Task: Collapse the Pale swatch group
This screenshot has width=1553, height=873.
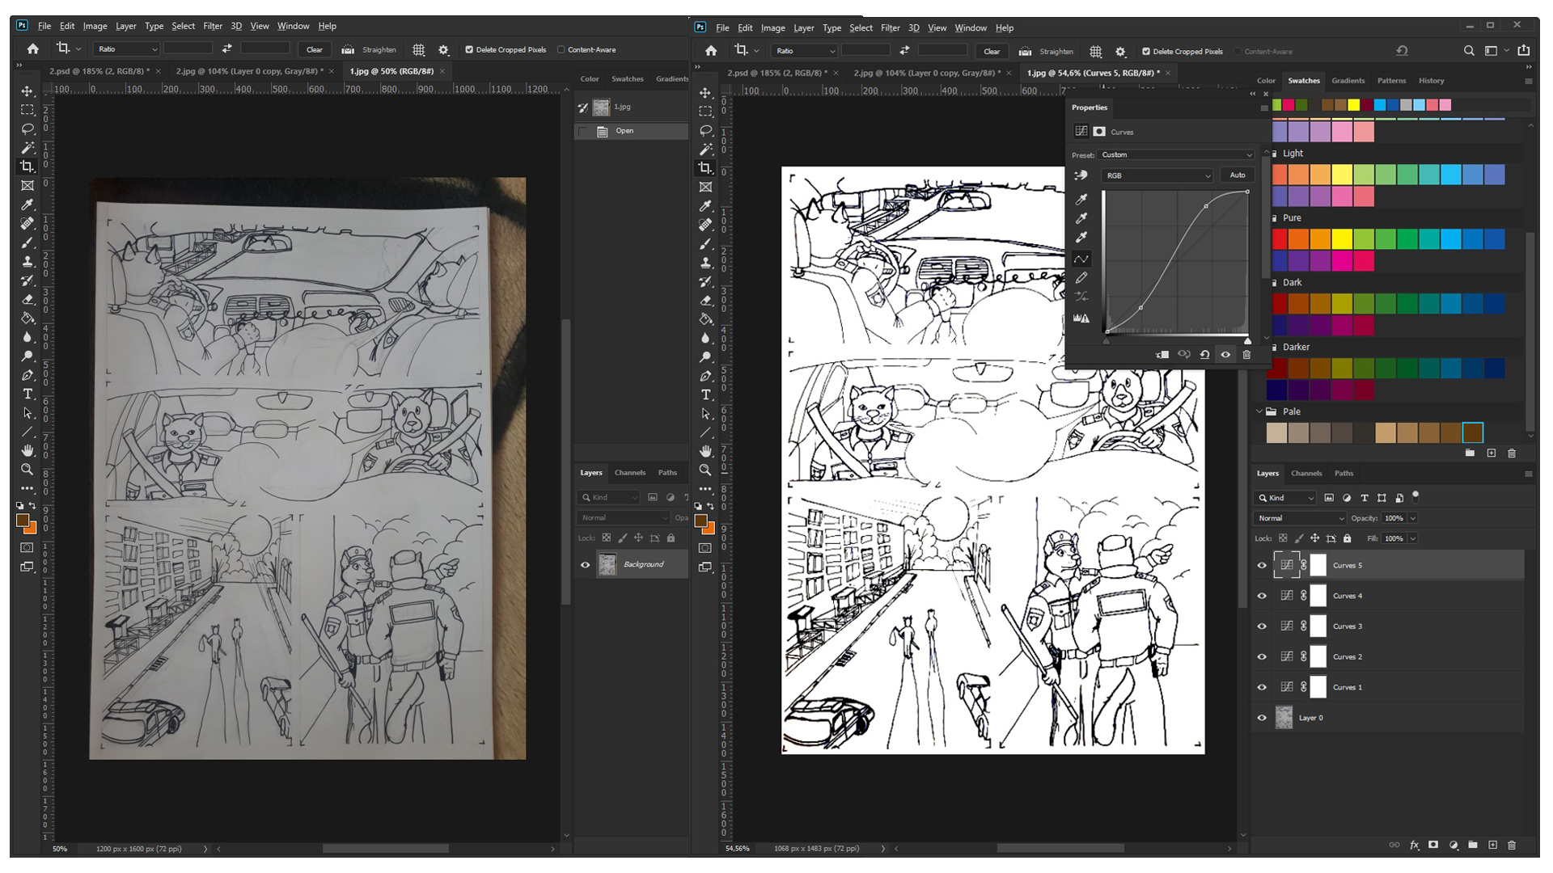Action: 1259,411
